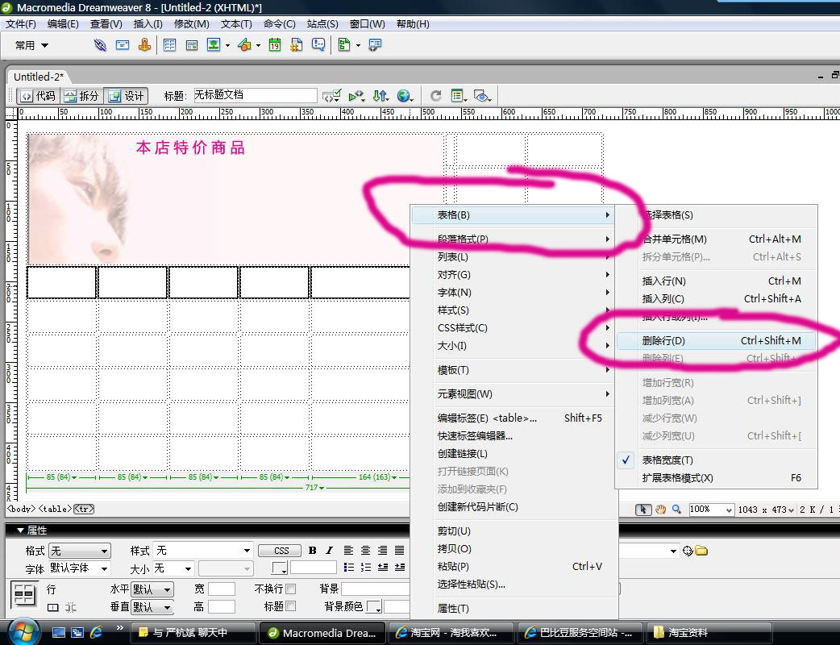The width and height of the screenshot is (840, 645).
Task: Browse for link file folder icon
Action: point(702,551)
